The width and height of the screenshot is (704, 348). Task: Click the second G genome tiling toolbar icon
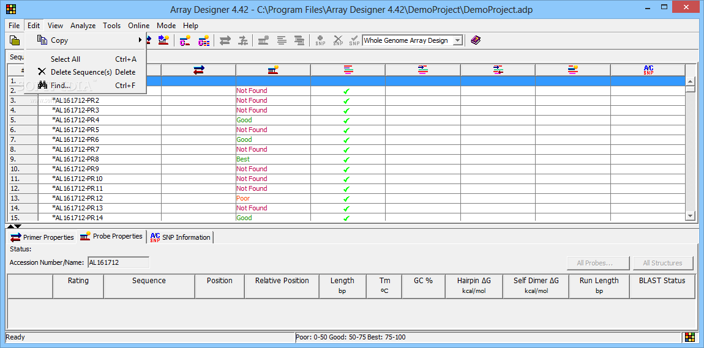coord(204,40)
